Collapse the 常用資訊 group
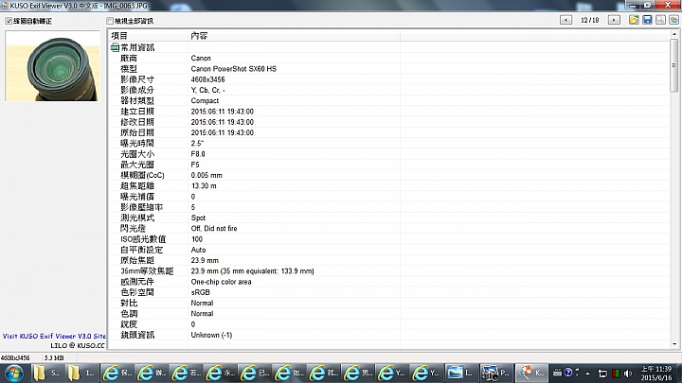 tap(115, 47)
